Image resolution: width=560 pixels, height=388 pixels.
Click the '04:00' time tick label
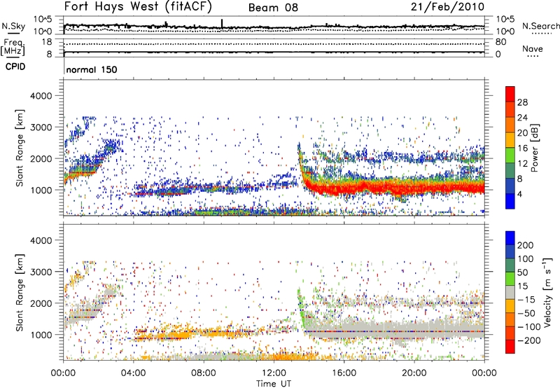pyautogui.click(x=133, y=373)
